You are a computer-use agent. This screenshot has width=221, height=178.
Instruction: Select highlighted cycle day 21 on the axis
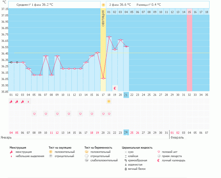pos(126,95)
